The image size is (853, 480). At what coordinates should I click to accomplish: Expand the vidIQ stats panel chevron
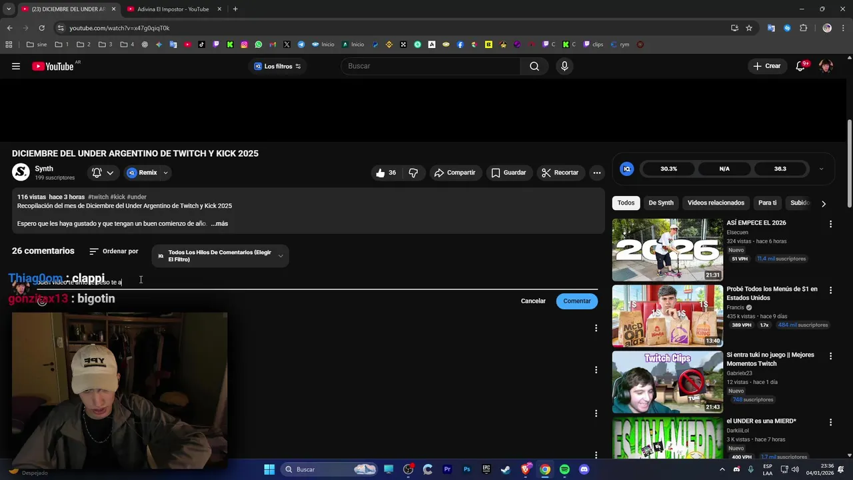[821, 169]
